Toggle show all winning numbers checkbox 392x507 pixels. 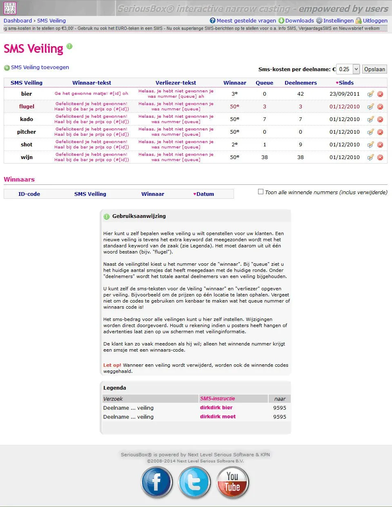coord(261,191)
